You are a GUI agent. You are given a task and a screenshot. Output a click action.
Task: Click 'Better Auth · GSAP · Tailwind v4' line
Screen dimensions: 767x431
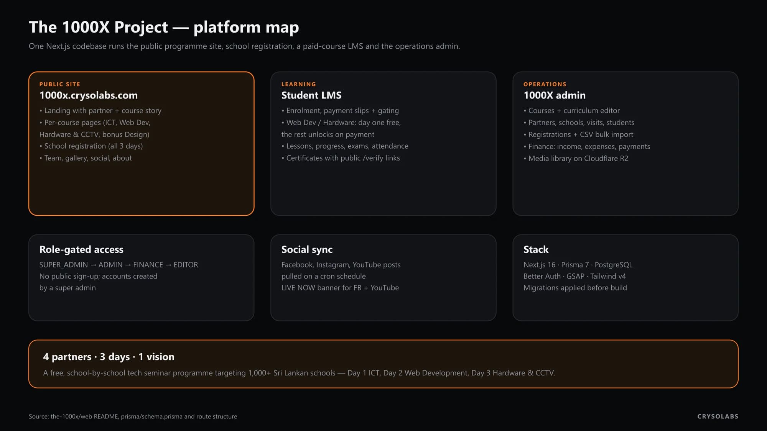[x=574, y=276]
